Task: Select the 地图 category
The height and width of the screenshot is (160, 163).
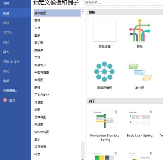Action: click(x=57, y=110)
